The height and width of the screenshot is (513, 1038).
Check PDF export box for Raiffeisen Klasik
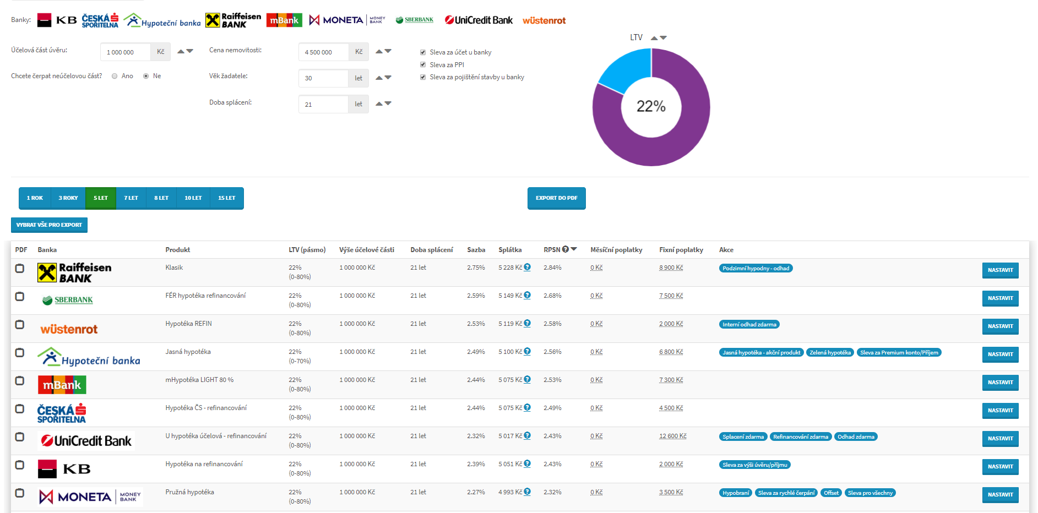[20, 269]
